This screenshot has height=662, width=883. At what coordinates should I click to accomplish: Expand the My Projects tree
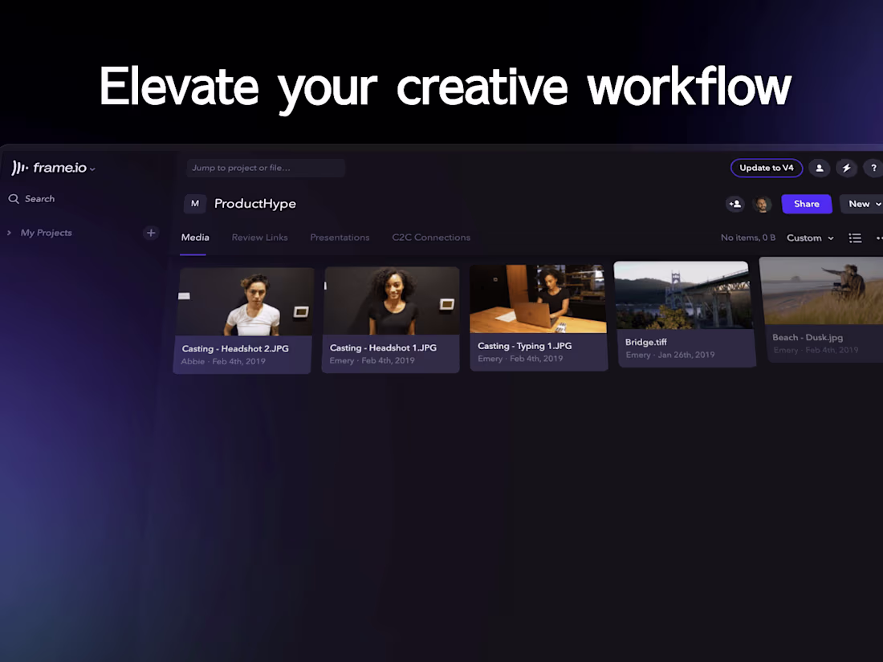point(8,233)
